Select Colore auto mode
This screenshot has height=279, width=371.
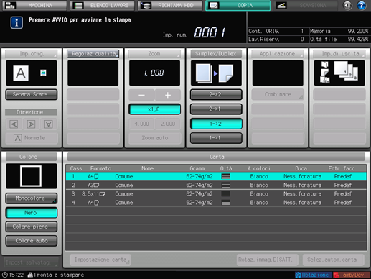click(x=32, y=241)
